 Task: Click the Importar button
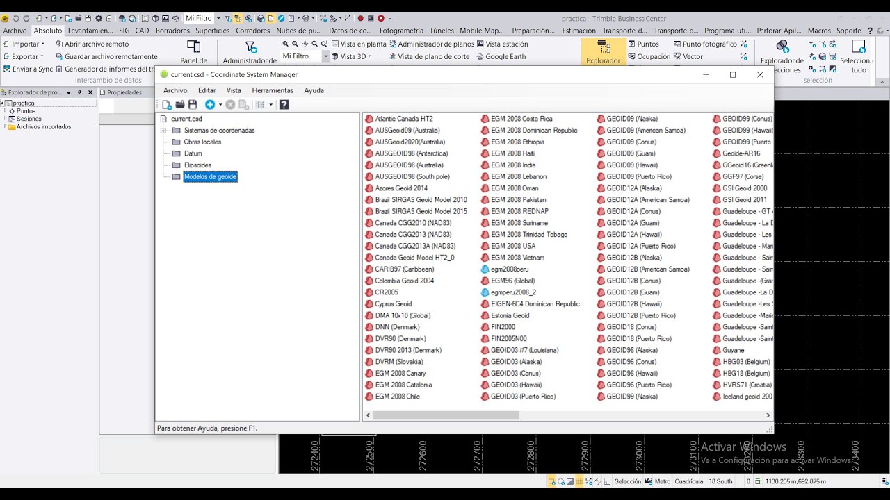click(x=24, y=44)
